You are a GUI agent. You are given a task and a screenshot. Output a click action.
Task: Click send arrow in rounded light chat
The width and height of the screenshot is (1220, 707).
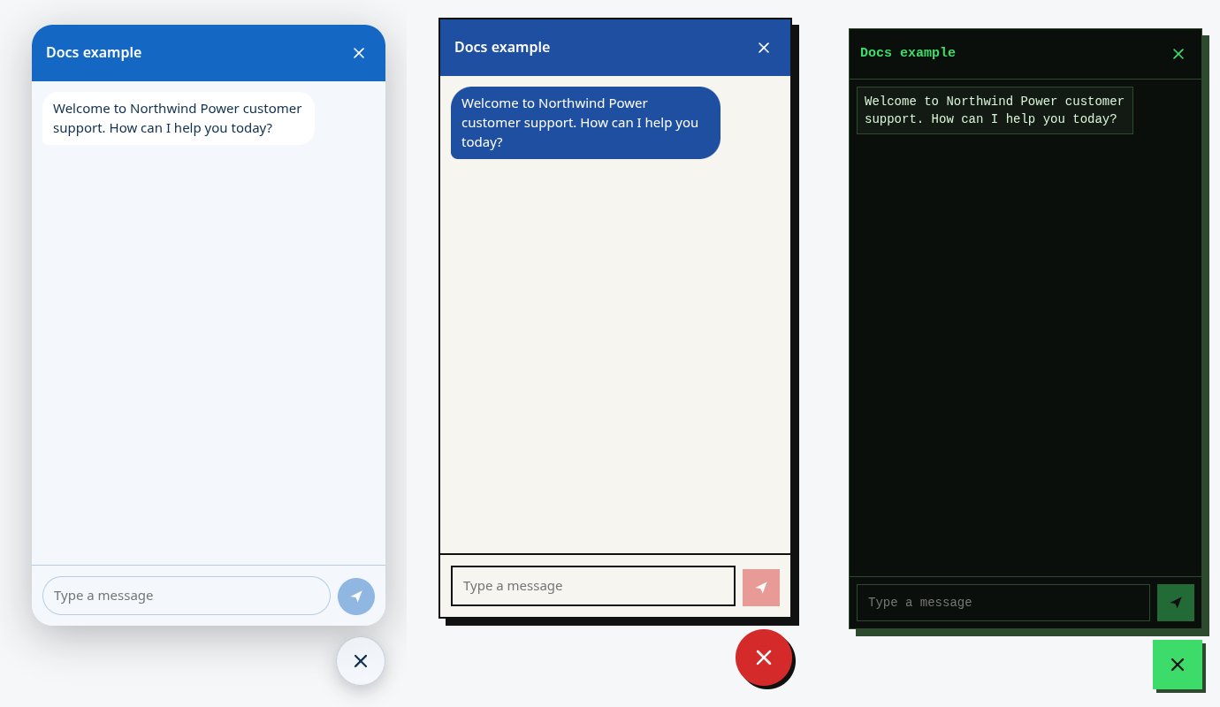click(356, 596)
